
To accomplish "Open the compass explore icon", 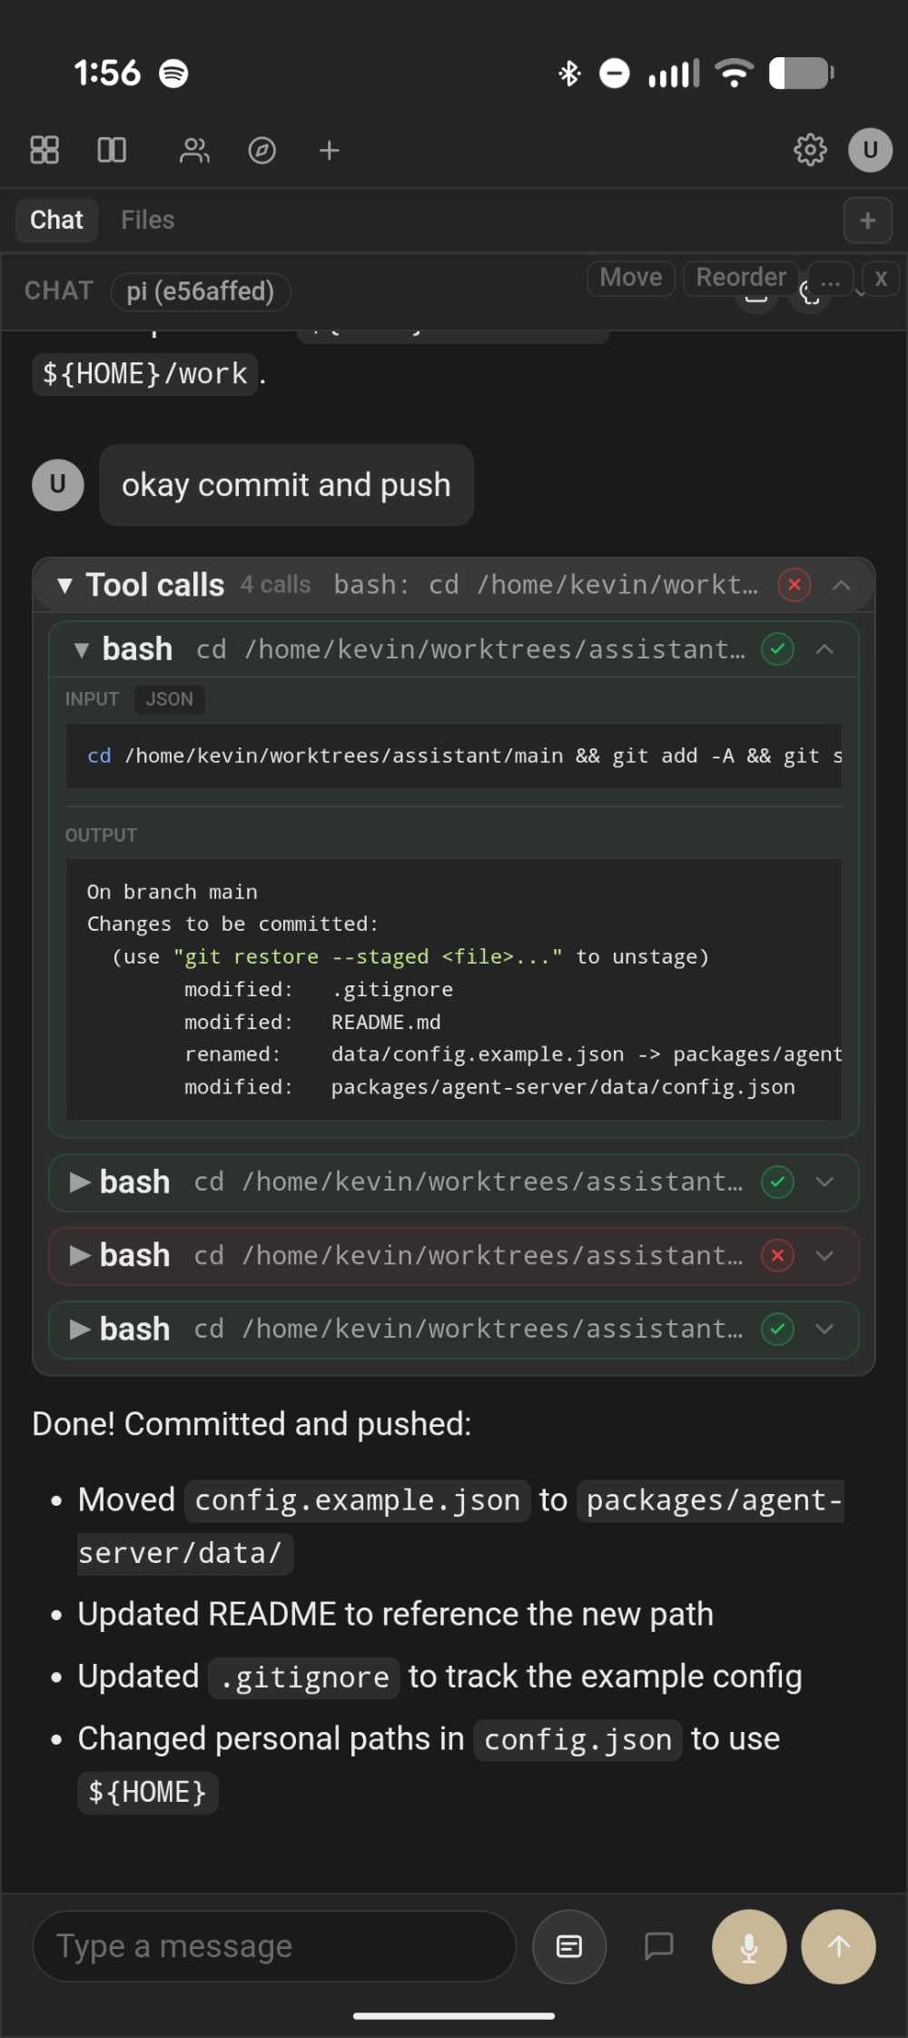I will coord(262,150).
